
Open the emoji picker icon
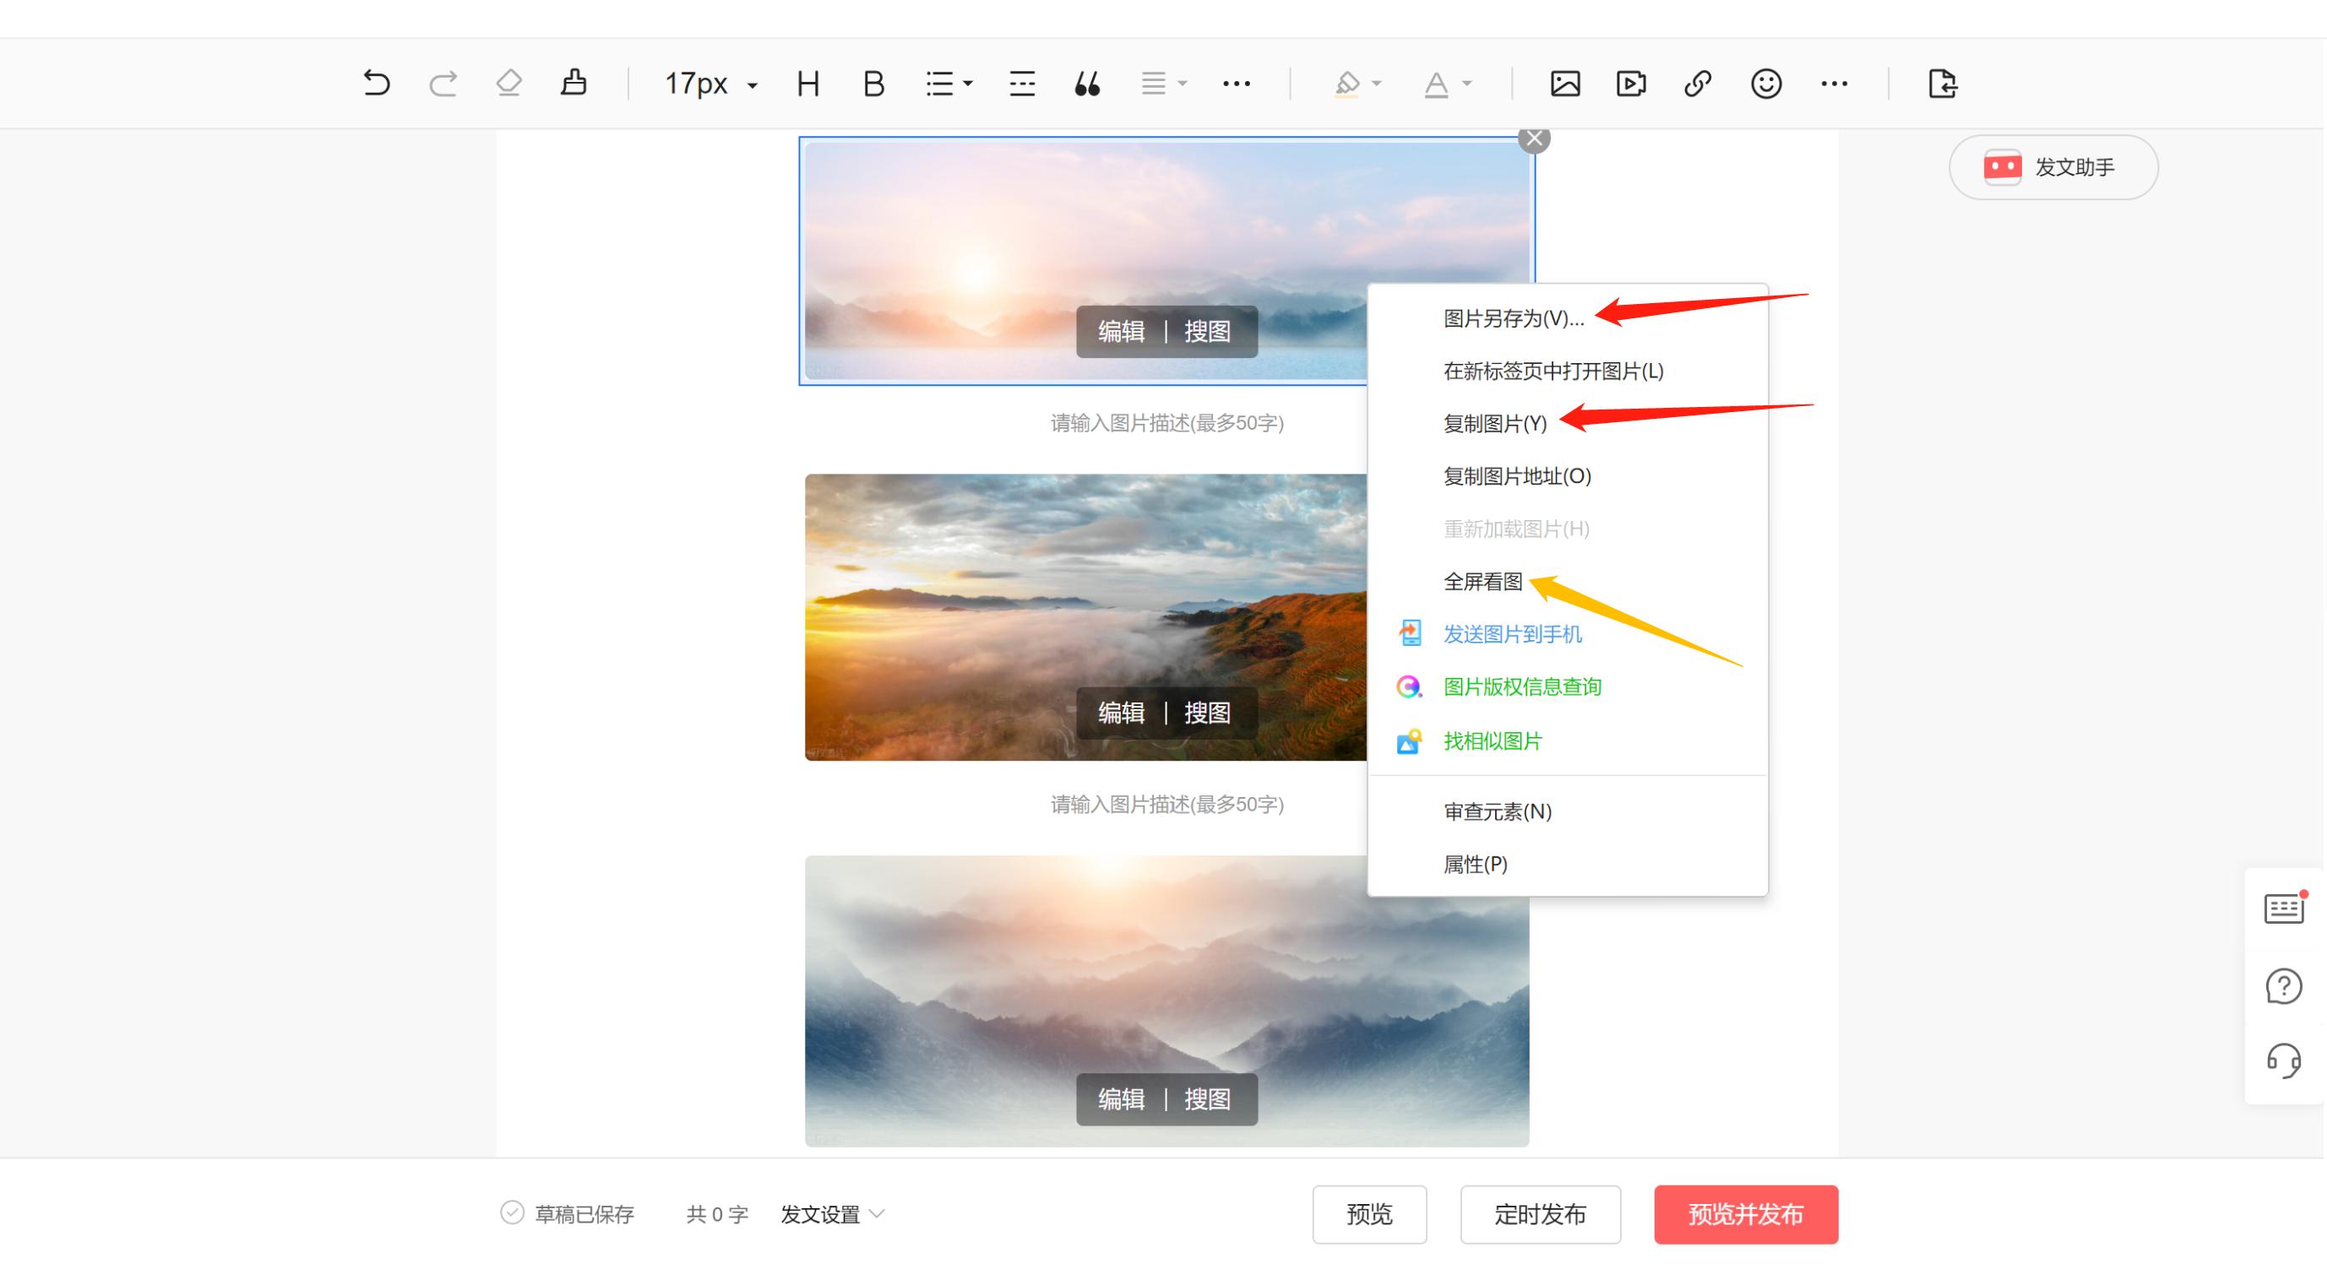point(1765,83)
